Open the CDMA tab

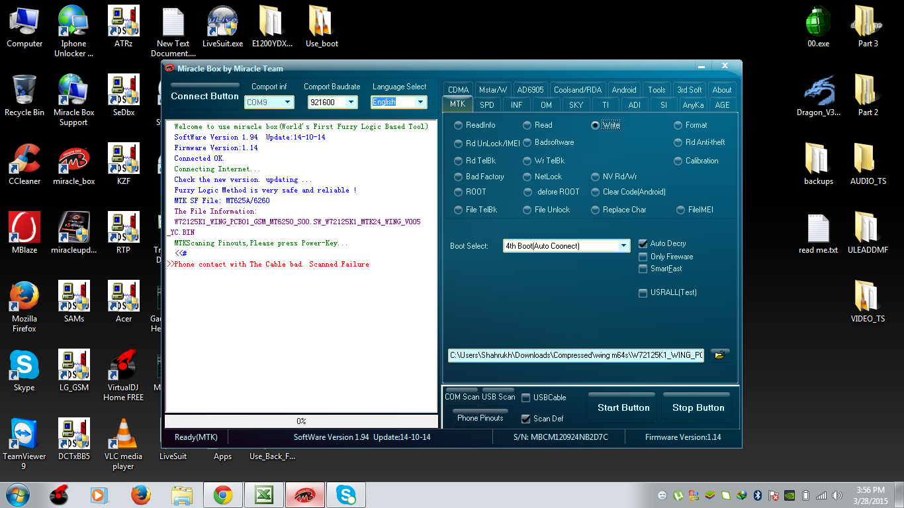coord(458,90)
